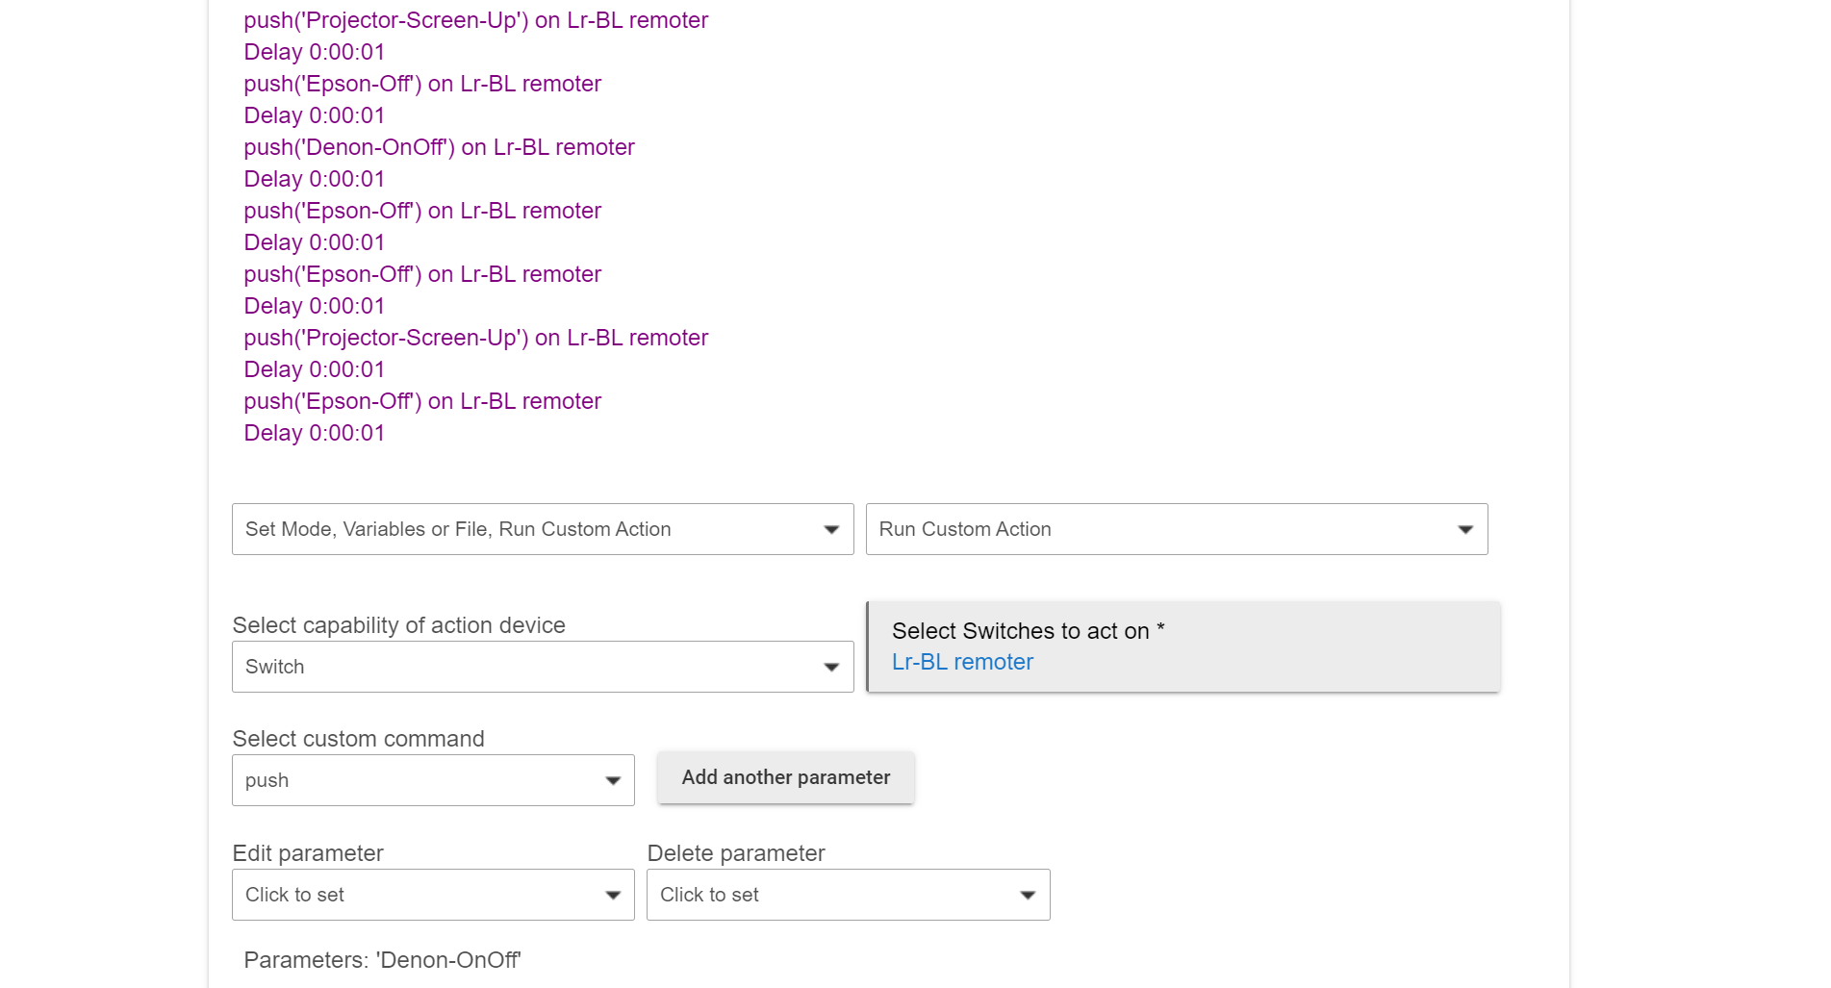Viewport: 1831px width, 988px height.
Task: Open the Switch capability dropdown
Action: point(543,667)
